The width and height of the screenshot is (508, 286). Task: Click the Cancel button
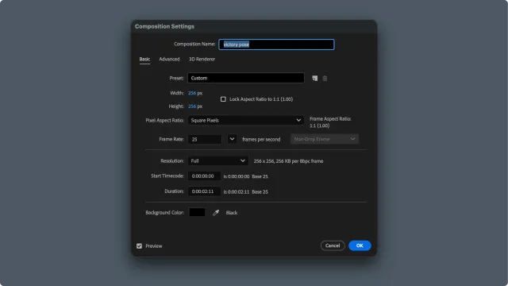point(333,245)
